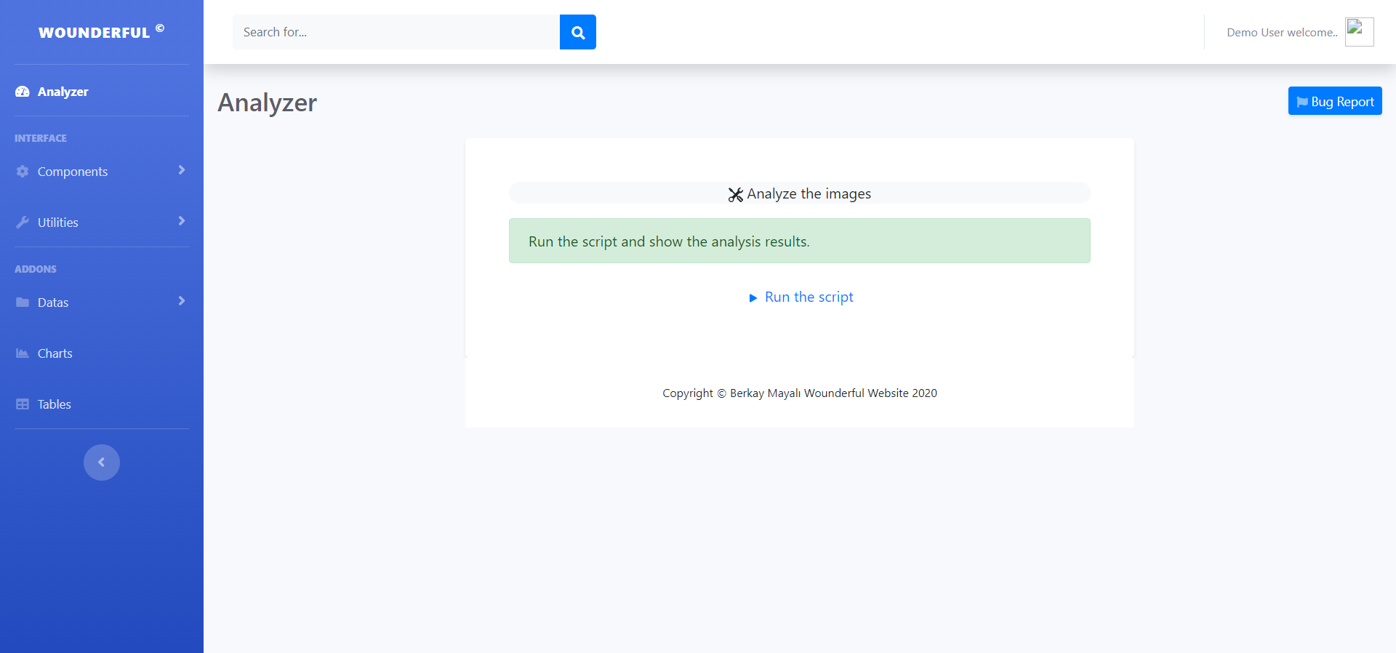Click the Analyzer dashboard gauge icon

pos(23,92)
